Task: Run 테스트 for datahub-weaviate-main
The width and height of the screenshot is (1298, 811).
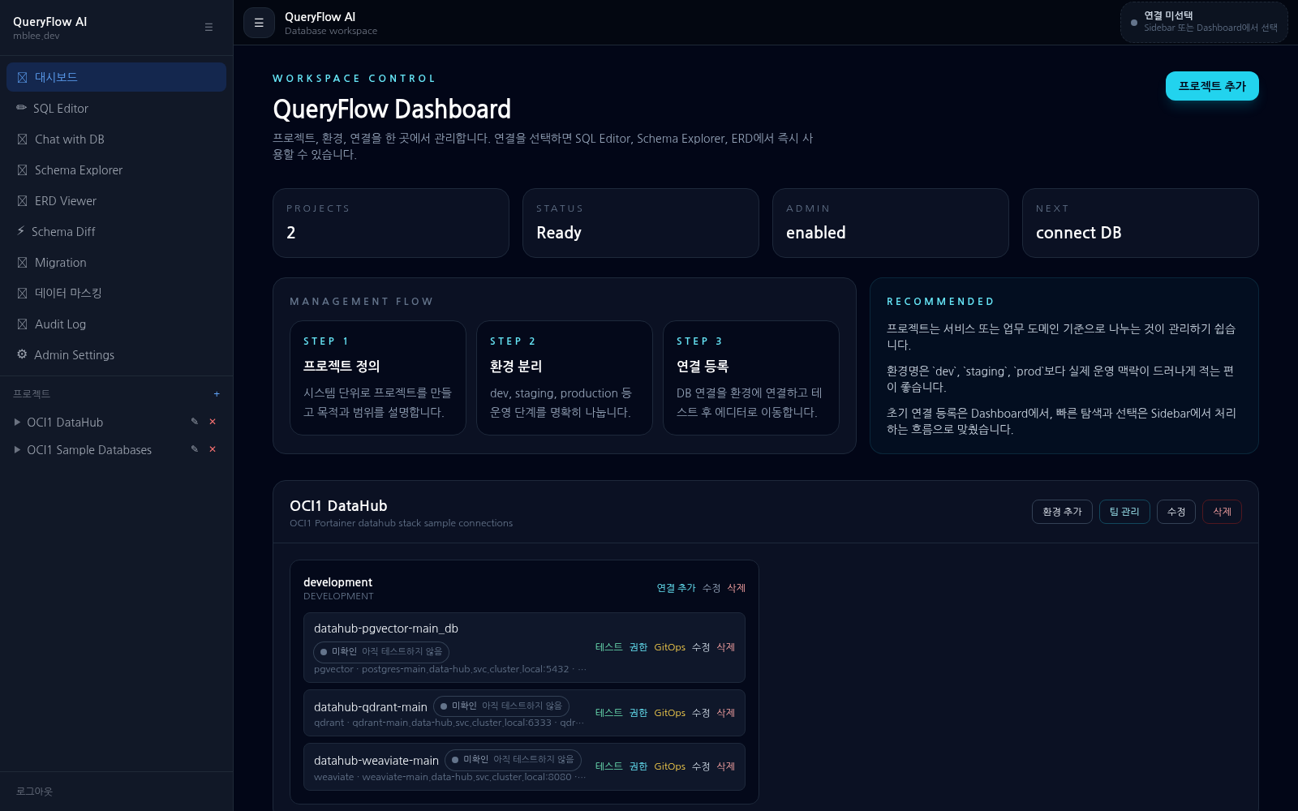Action: (x=608, y=766)
